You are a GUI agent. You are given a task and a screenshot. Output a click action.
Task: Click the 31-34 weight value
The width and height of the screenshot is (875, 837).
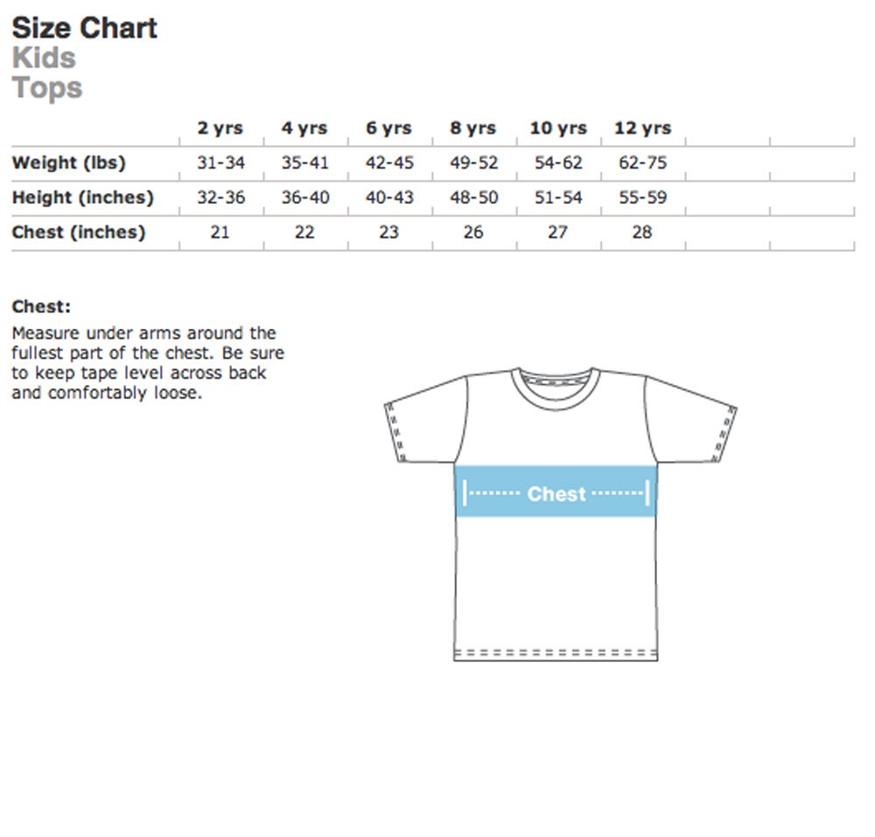pyautogui.click(x=221, y=163)
